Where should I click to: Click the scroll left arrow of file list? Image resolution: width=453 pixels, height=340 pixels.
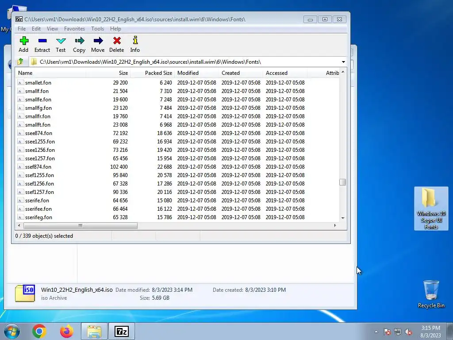click(19, 225)
